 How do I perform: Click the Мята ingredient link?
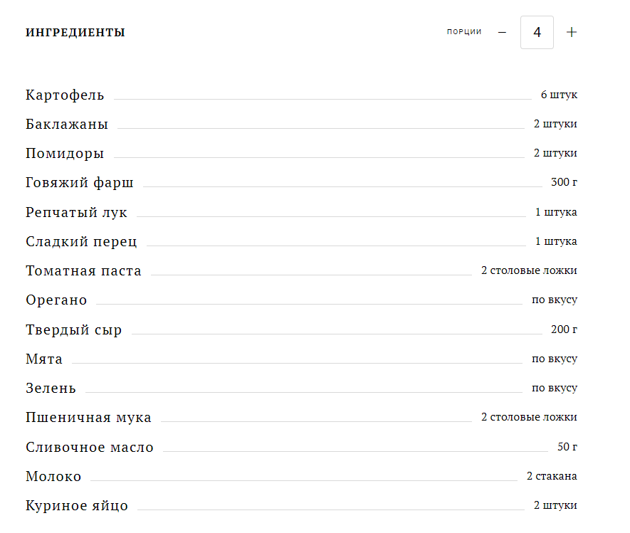(44, 359)
